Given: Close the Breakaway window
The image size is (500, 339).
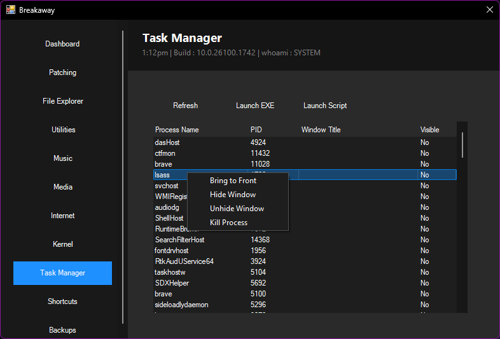Looking at the screenshot, I should 489,10.
